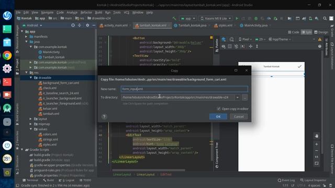Hide the Project panel minus icon
Image resolution: width=335 pixels, height=188 pixels.
94,26
